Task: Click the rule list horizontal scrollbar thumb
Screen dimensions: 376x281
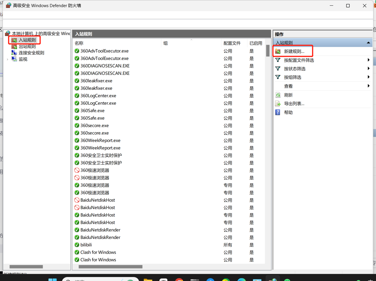Action: pos(111,267)
